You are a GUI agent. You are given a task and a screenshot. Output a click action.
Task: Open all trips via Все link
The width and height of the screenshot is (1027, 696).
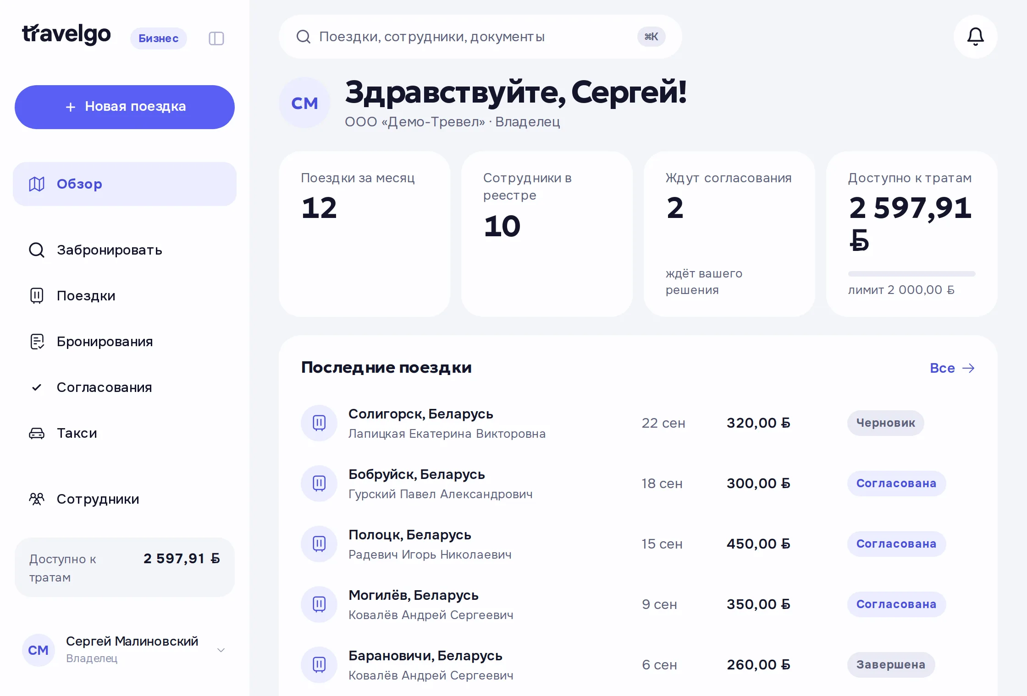pos(952,368)
